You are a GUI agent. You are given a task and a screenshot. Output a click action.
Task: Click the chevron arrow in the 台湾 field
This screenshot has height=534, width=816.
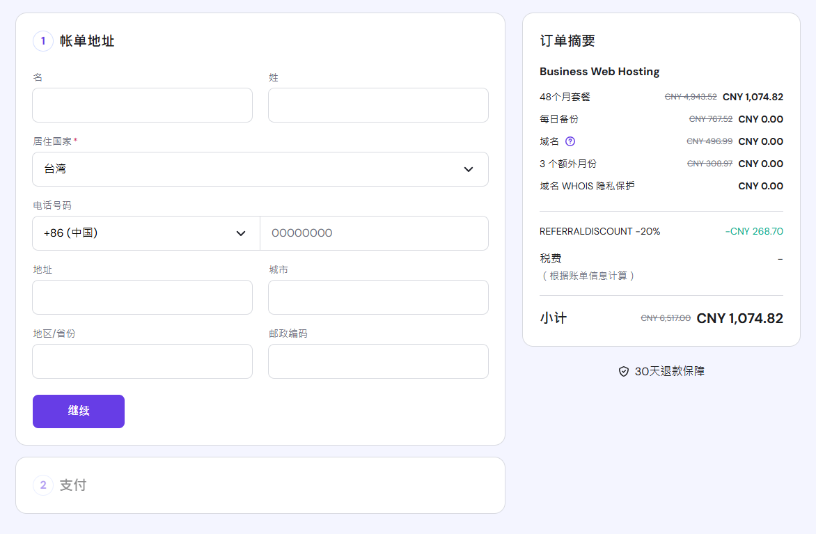(x=469, y=169)
